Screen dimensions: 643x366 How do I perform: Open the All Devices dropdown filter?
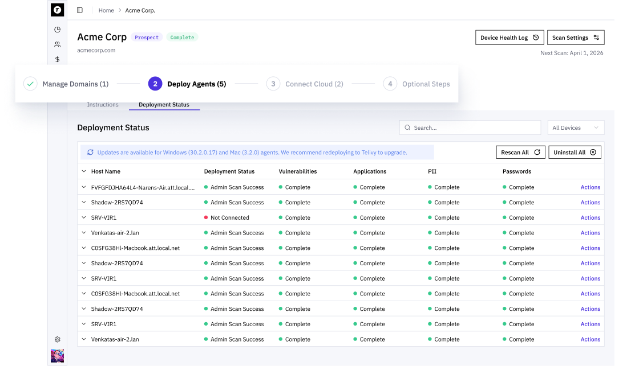[575, 128]
